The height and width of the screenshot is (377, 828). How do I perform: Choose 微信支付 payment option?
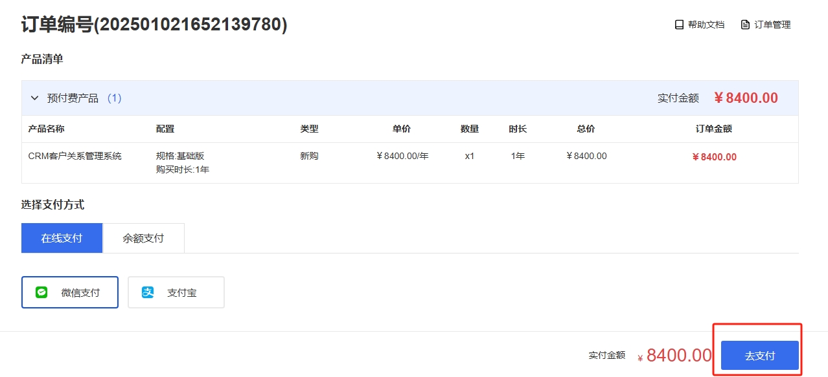point(70,292)
